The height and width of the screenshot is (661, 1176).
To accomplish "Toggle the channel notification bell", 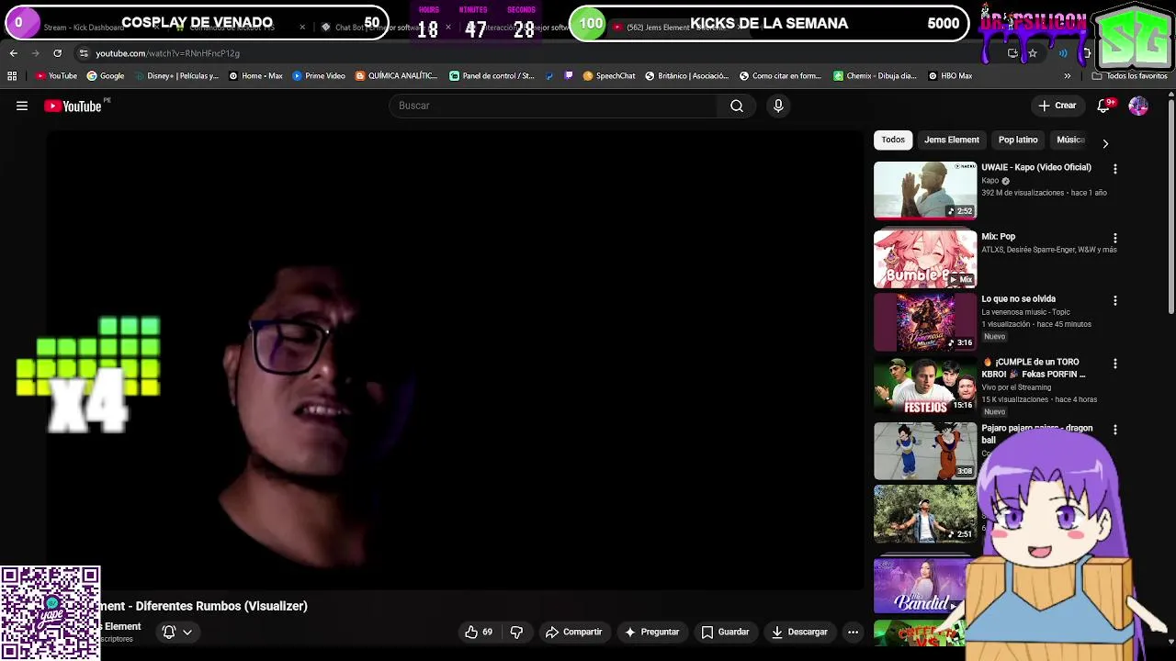I will pos(169,632).
